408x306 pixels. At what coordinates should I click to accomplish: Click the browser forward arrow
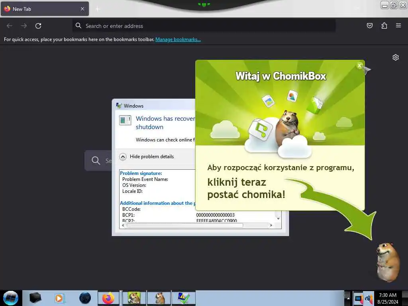[24, 26]
